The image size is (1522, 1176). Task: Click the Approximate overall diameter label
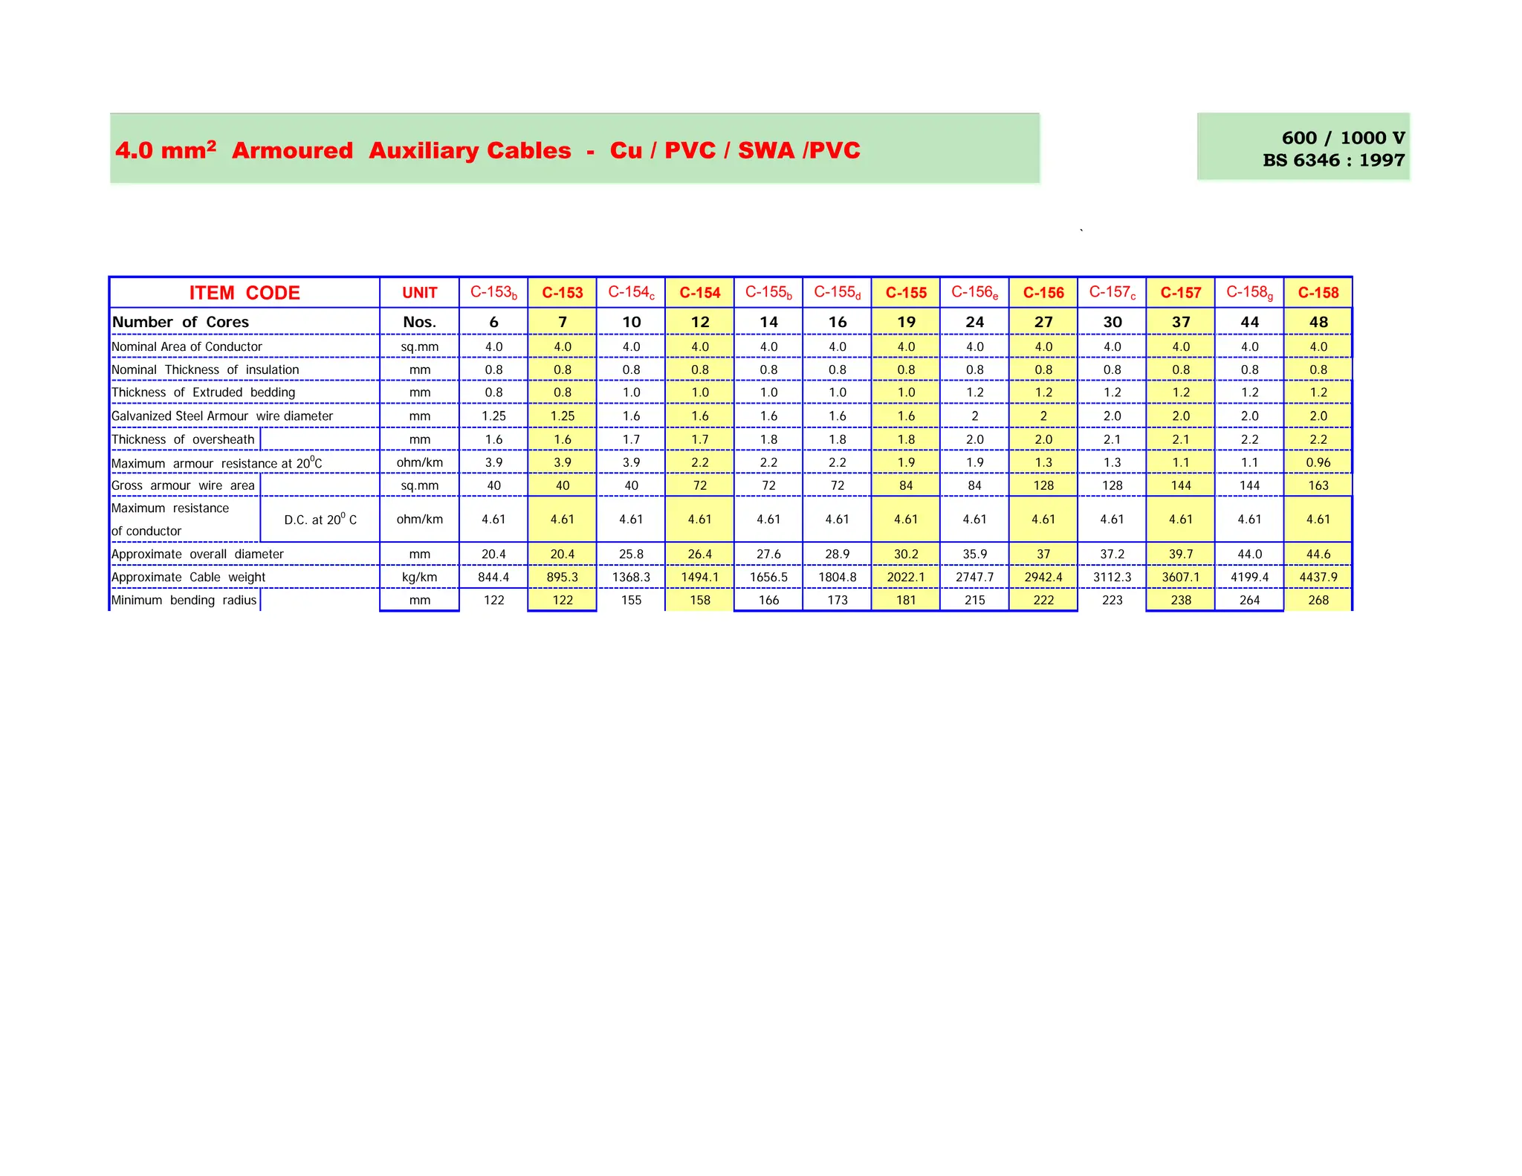198,554
